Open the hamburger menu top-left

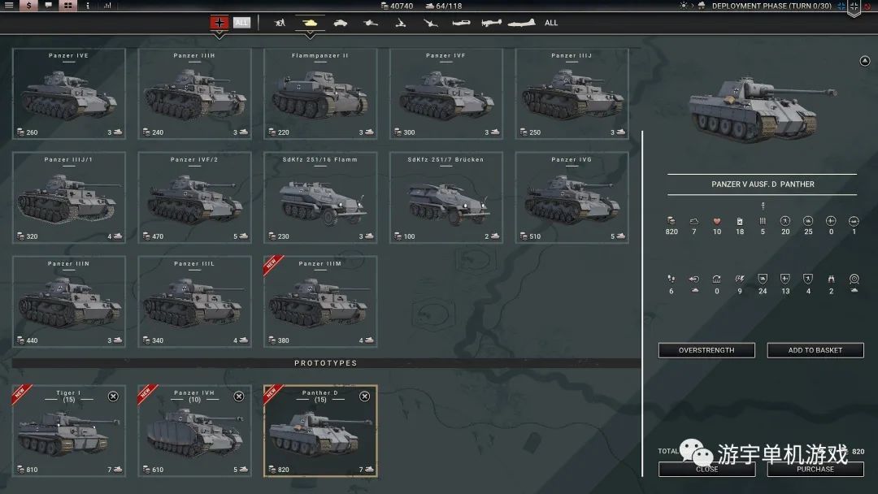(9, 6)
